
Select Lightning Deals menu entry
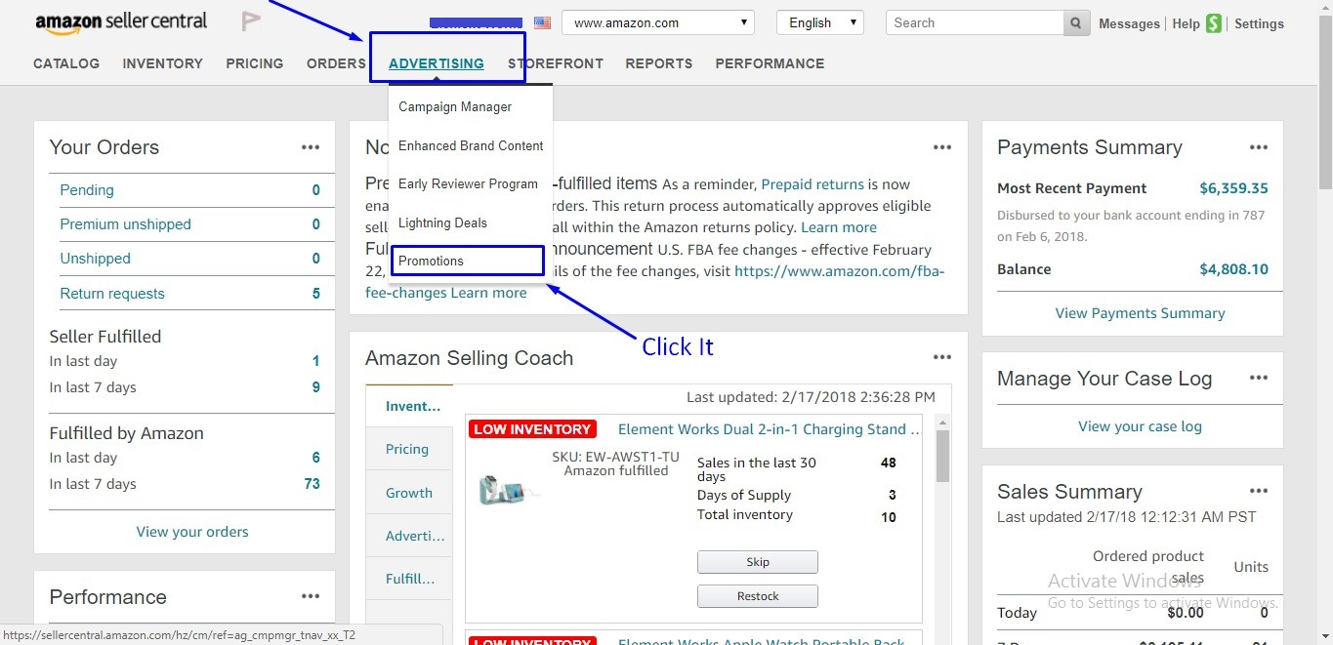442,222
